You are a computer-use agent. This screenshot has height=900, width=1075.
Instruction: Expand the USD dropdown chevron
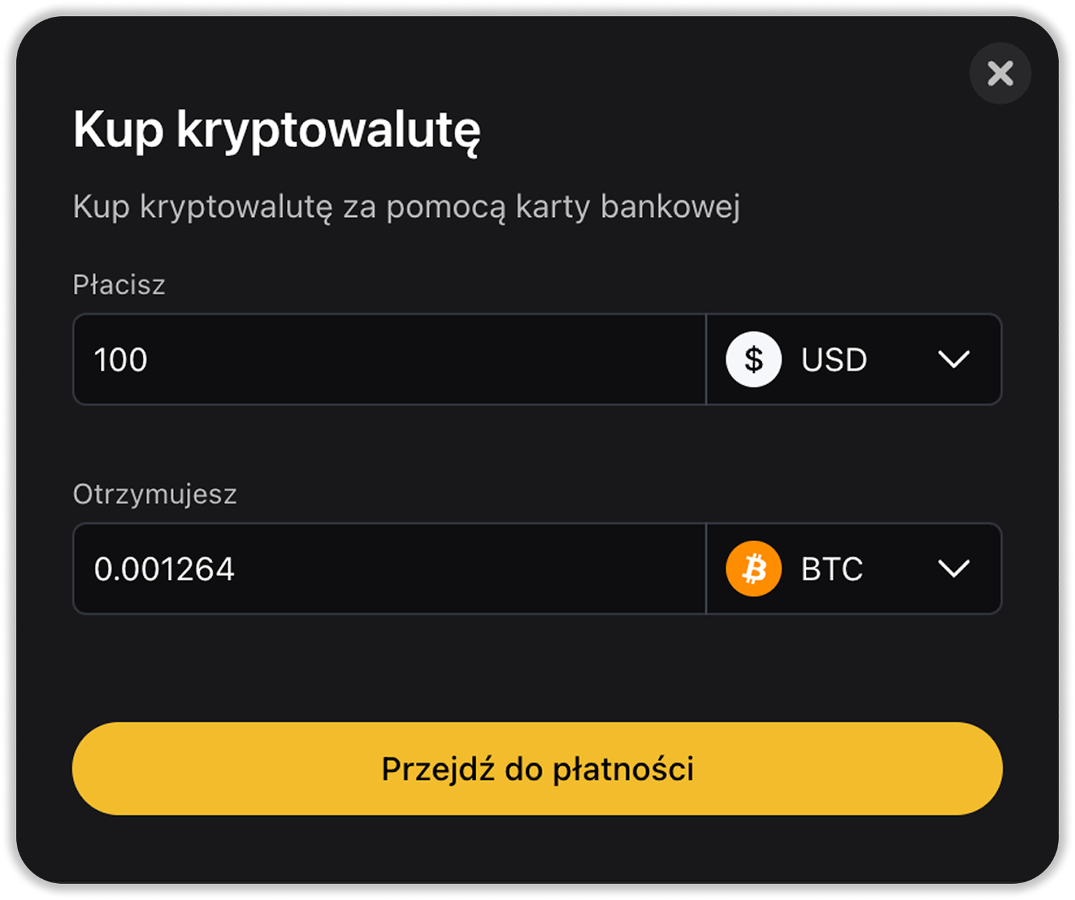pyautogui.click(x=953, y=359)
